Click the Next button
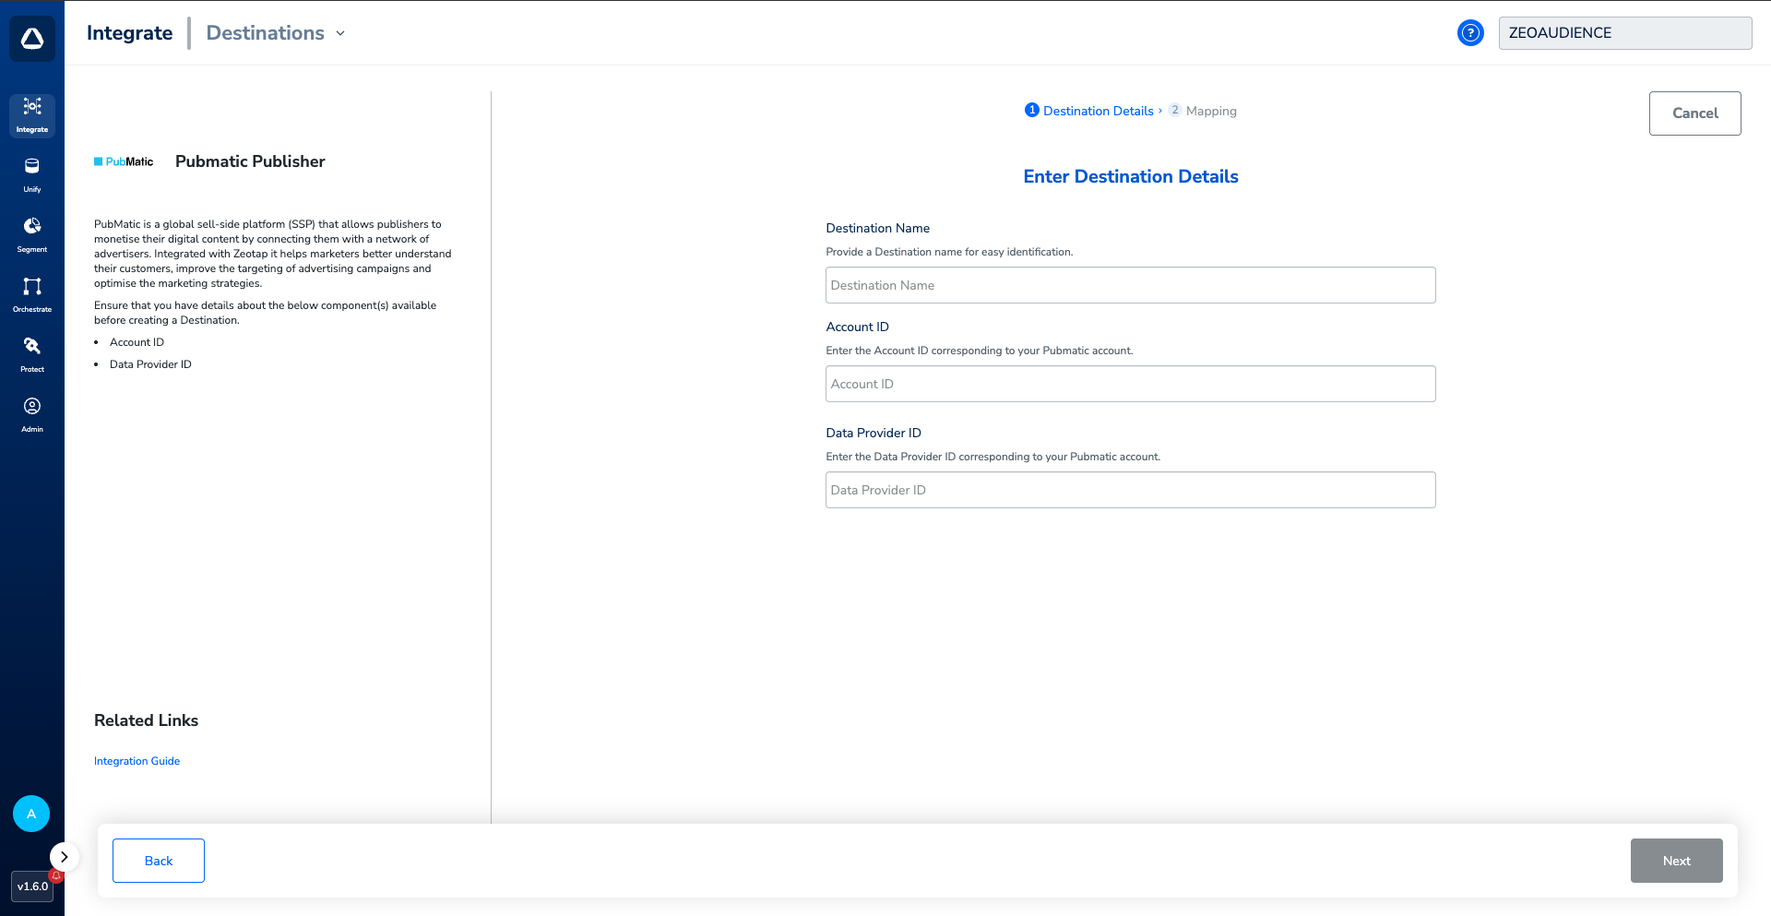This screenshot has width=1771, height=916. coord(1677,861)
